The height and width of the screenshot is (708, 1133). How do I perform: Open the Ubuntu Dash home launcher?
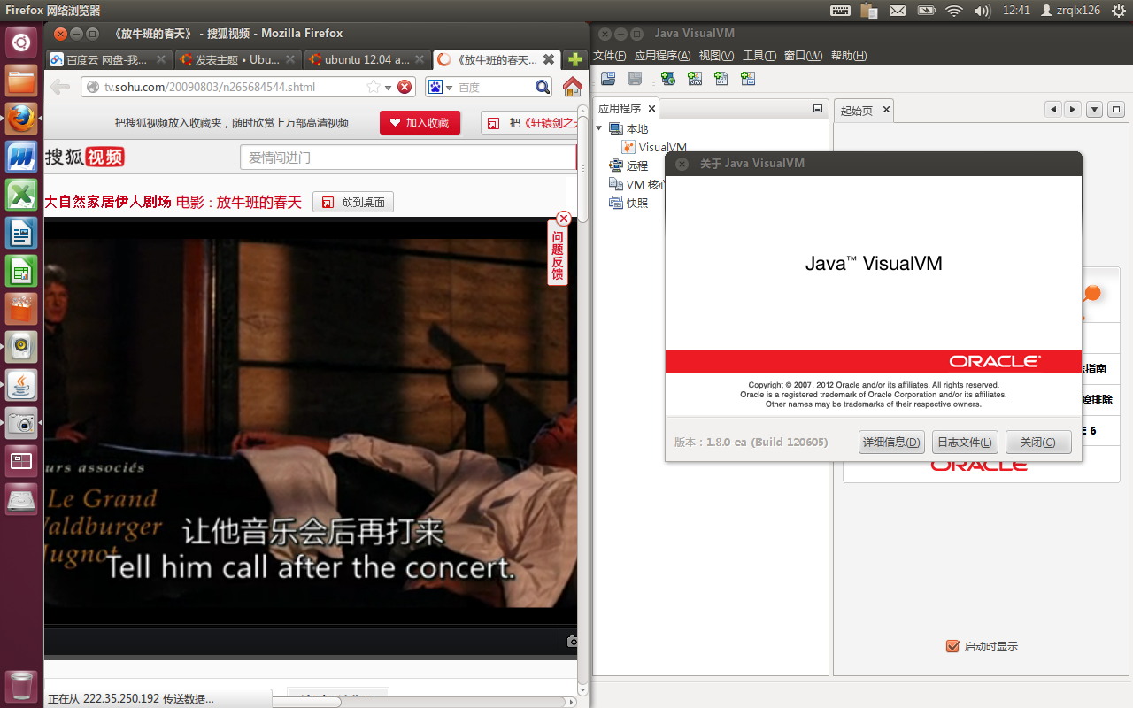pos(21,42)
